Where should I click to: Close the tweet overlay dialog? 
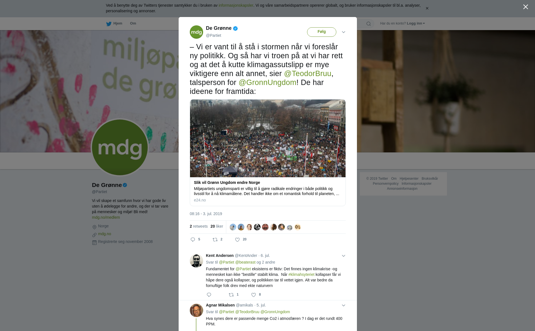(526, 7)
